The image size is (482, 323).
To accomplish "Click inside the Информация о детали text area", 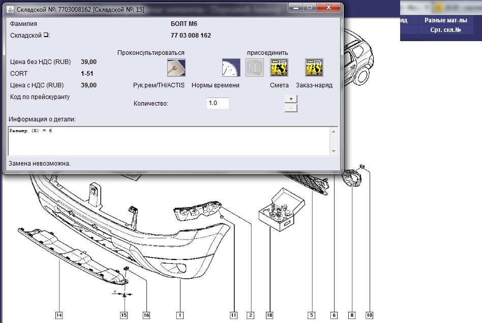I will [x=168, y=140].
